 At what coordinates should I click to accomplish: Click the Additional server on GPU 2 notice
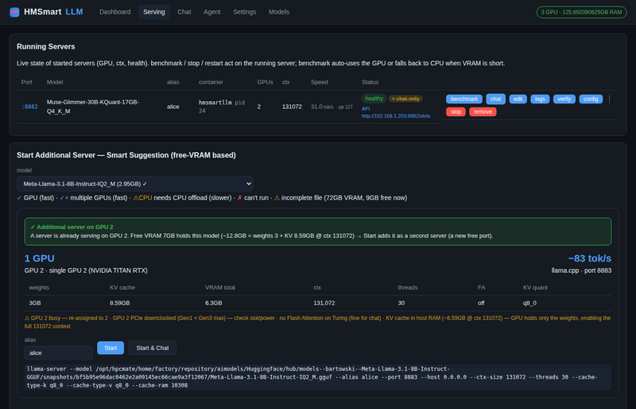pyautogui.click(x=318, y=232)
